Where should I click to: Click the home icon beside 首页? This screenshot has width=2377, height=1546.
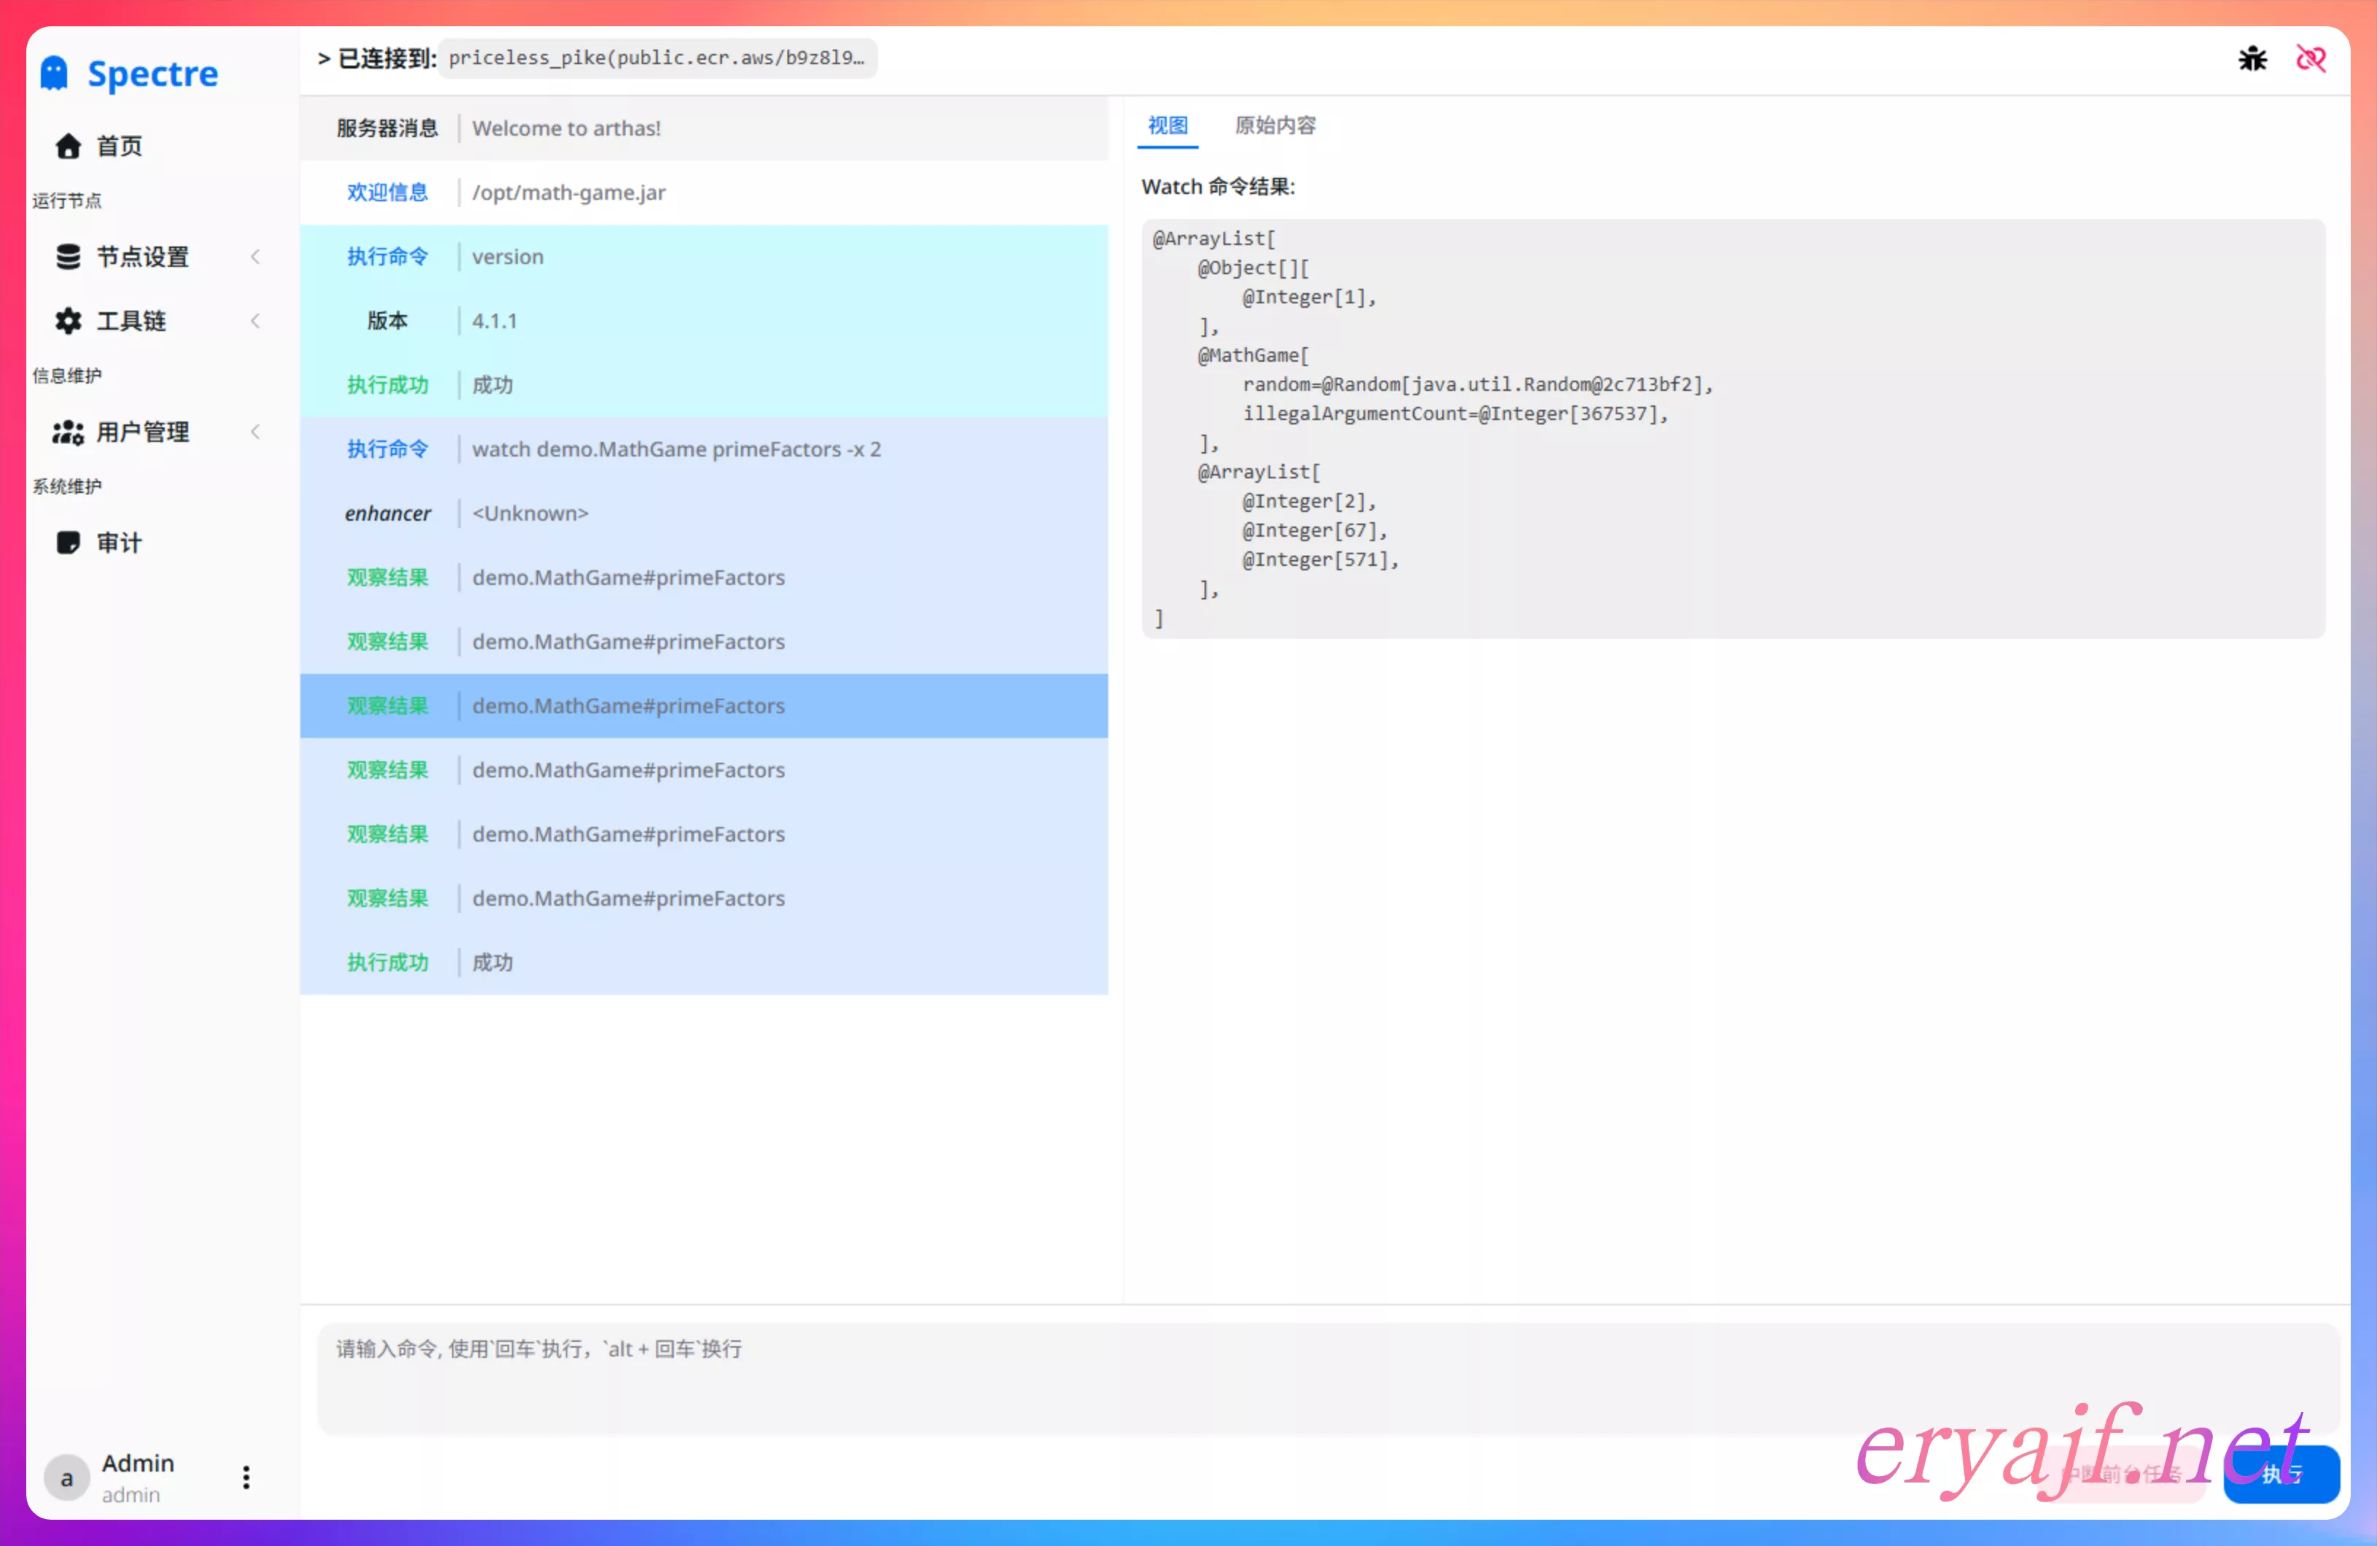coord(68,146)
